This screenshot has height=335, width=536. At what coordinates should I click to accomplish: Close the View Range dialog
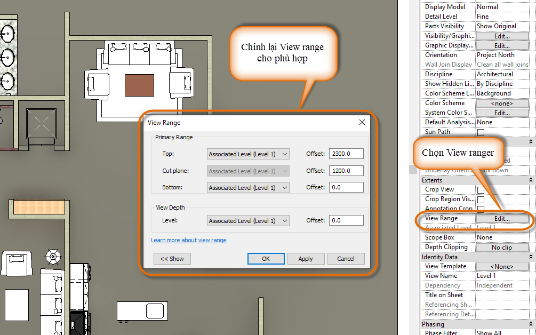click(x=362, y=123)
